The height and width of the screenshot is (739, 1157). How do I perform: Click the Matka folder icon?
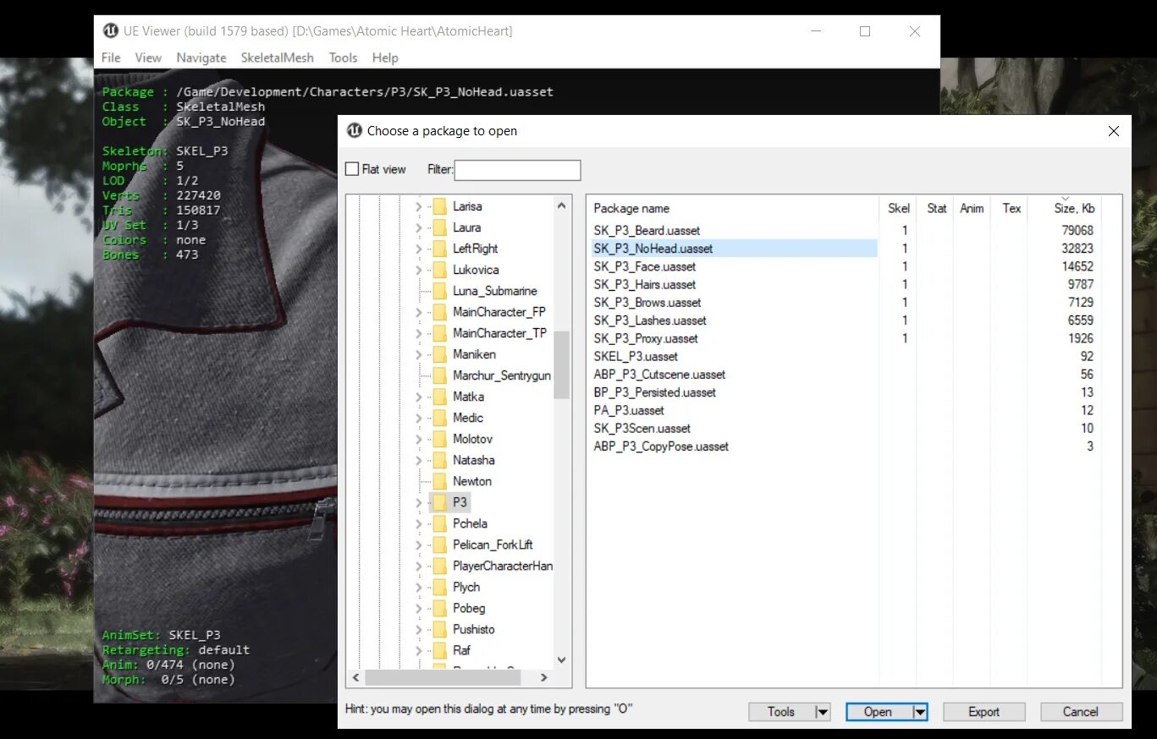(x=439, y=397)
